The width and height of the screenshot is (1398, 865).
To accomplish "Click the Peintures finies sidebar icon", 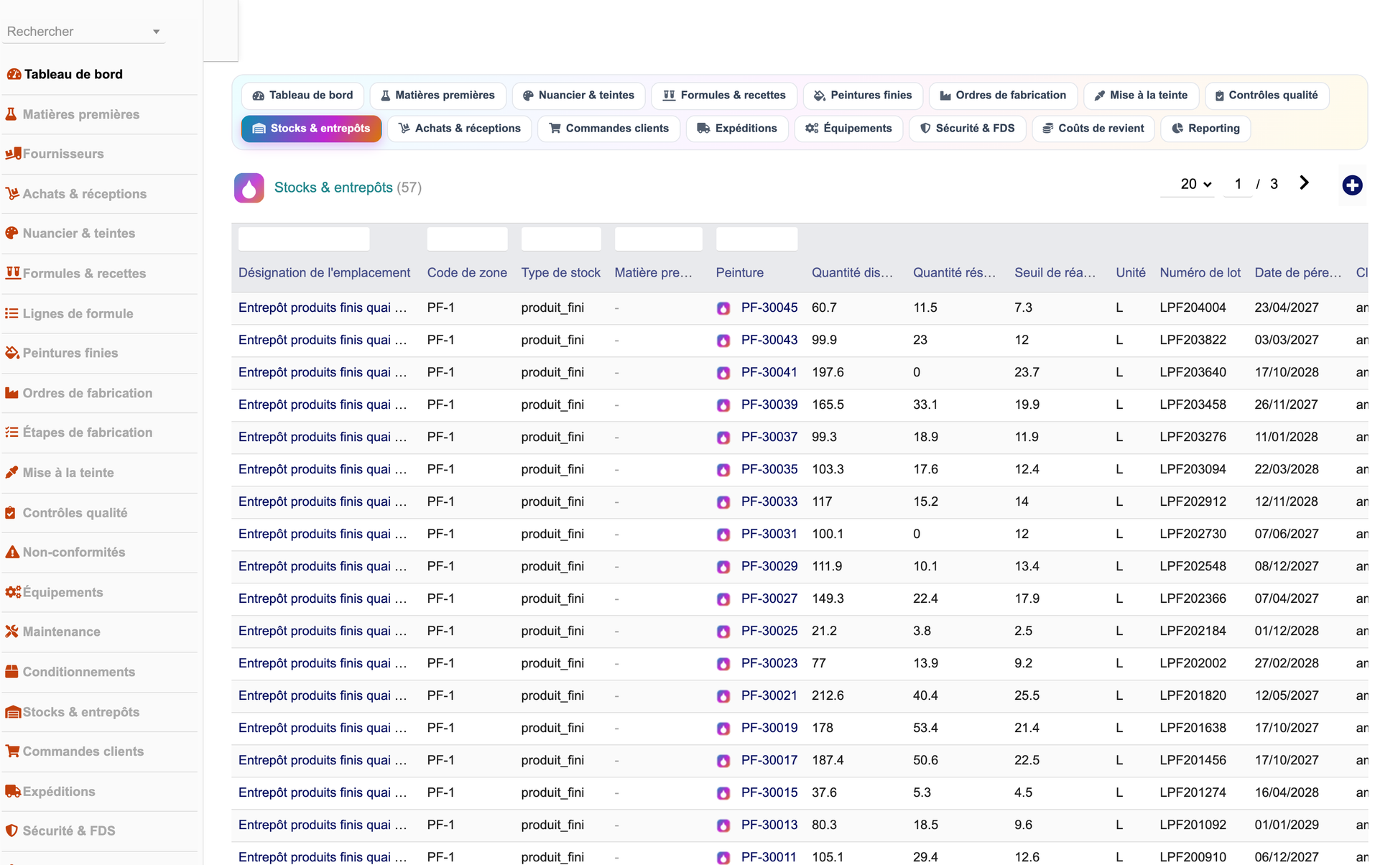I will (11, 353).
